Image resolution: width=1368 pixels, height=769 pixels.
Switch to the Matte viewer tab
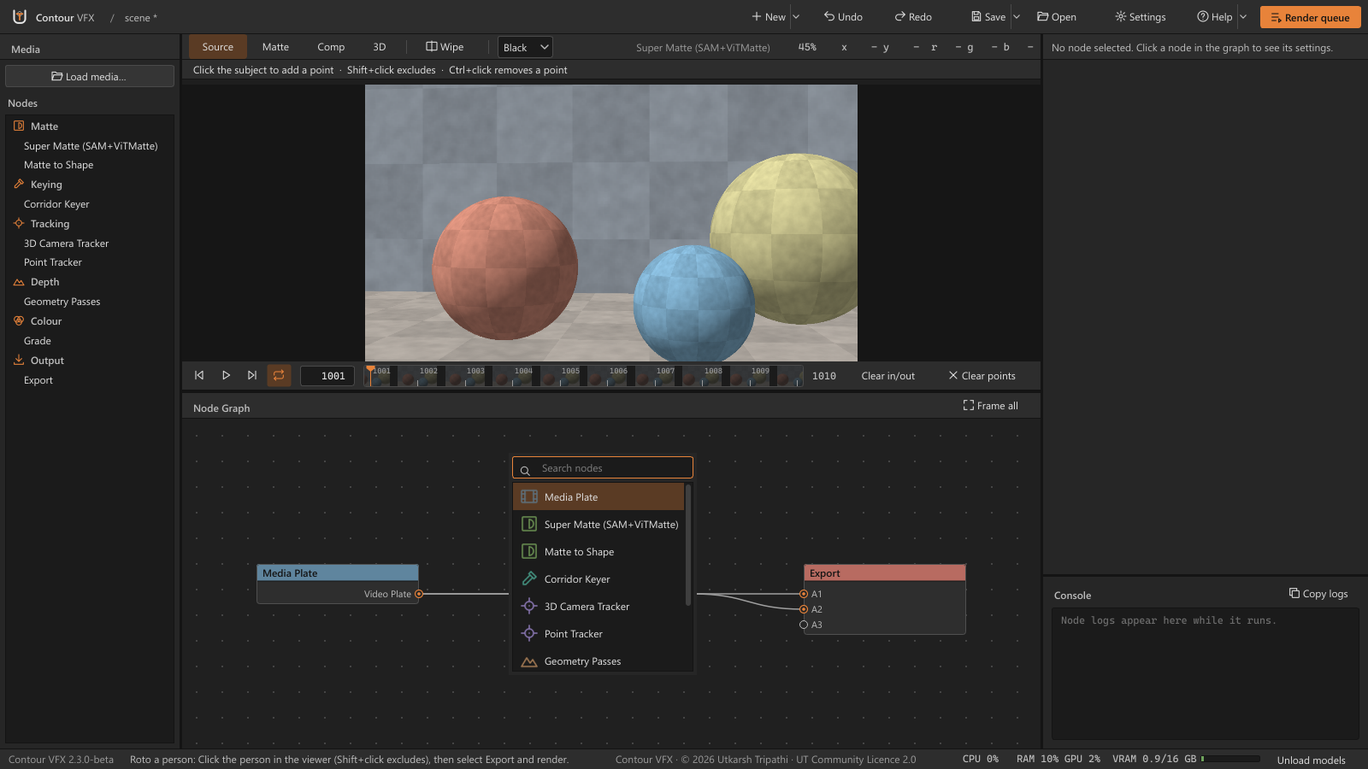click(x=275, y=47)
